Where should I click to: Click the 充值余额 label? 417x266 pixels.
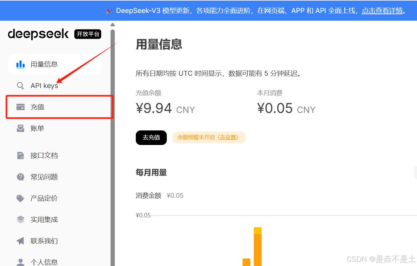[148, 93]
